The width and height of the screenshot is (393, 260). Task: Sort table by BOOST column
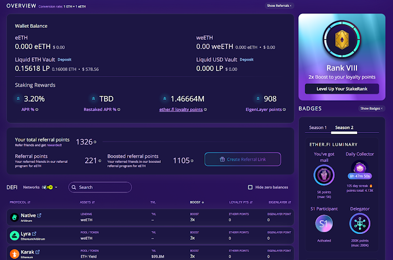pos(197,202)
